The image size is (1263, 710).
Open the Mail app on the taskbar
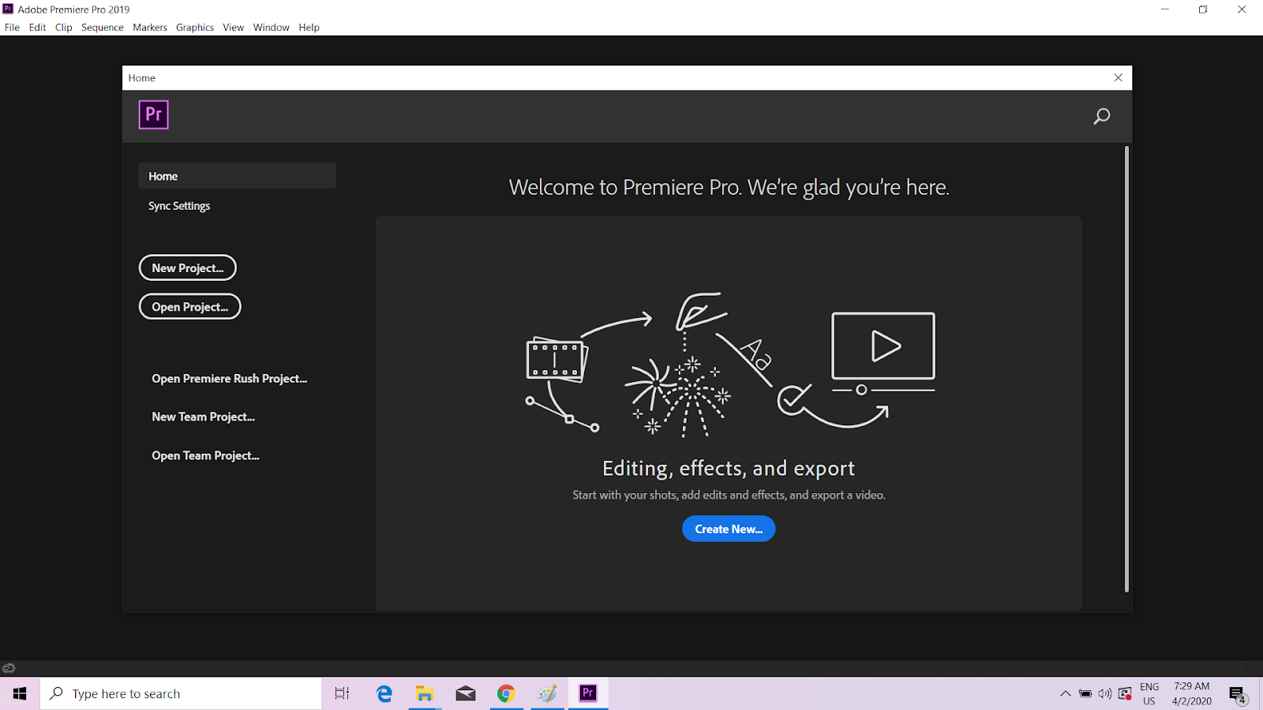tap(466, 693)
